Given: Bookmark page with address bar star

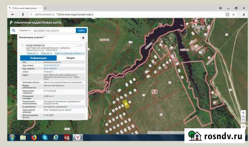Looking at the screenshot, I should point(233,14).
